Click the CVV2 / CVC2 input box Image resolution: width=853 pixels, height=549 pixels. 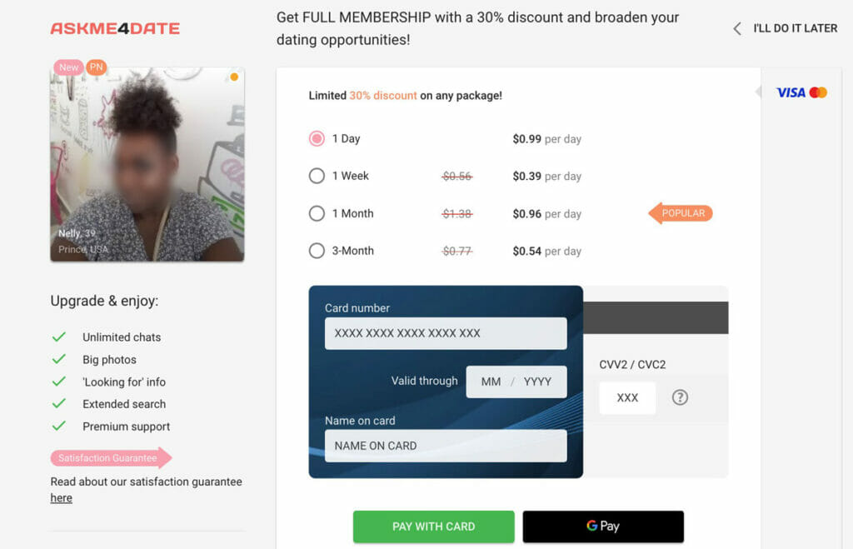pos(627,397)
